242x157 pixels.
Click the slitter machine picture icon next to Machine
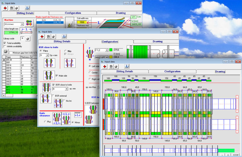click(x=29, y=23)
